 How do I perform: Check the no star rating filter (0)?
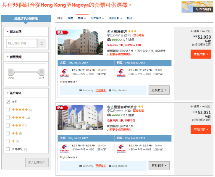click(x=8, y=149)
